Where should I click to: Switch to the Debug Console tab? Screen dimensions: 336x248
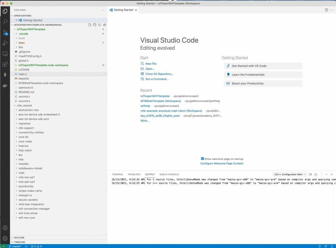coord(169,174)
